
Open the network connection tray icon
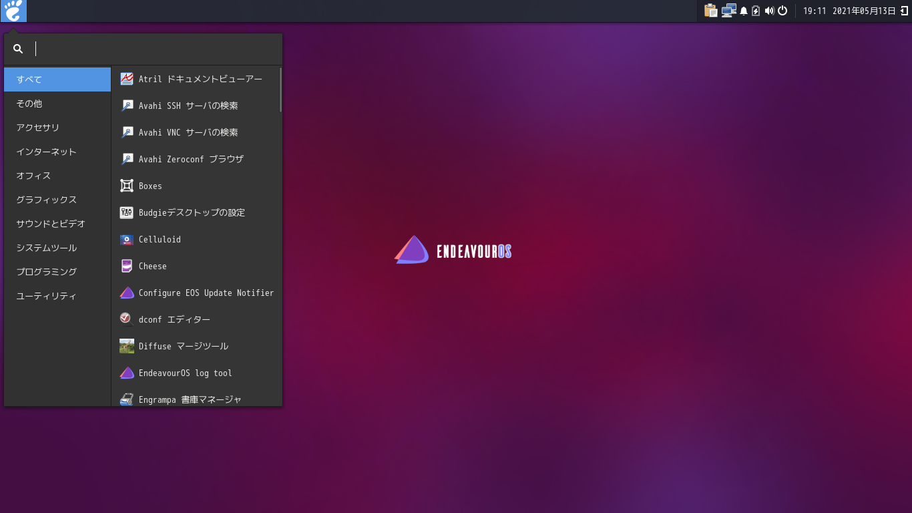pos(728,11)
